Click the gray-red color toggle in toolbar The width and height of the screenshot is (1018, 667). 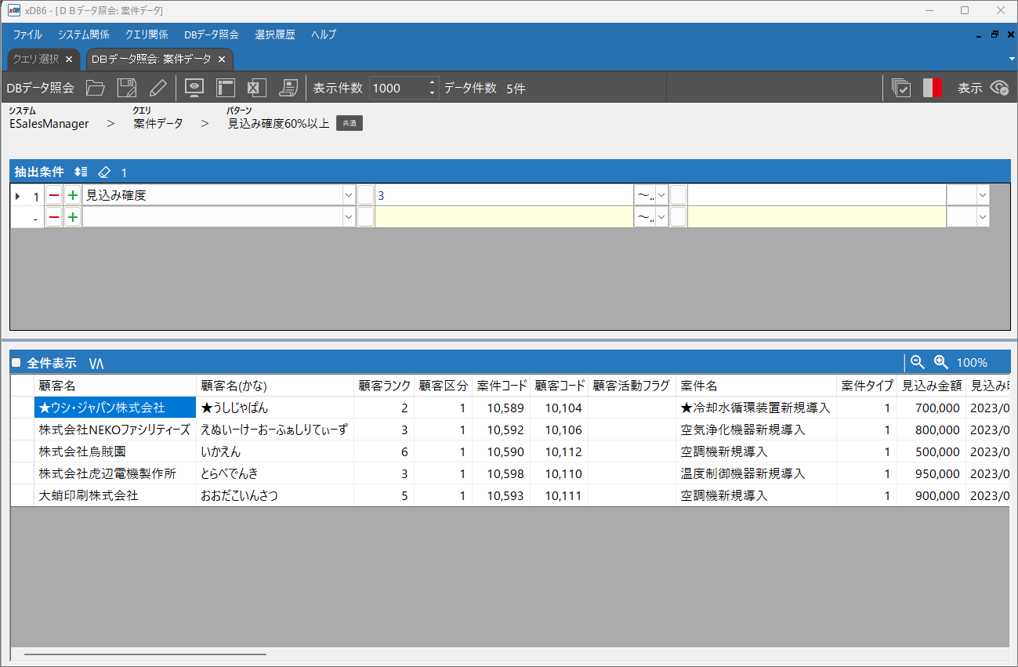pyautogui.click(x=933, y=88)
